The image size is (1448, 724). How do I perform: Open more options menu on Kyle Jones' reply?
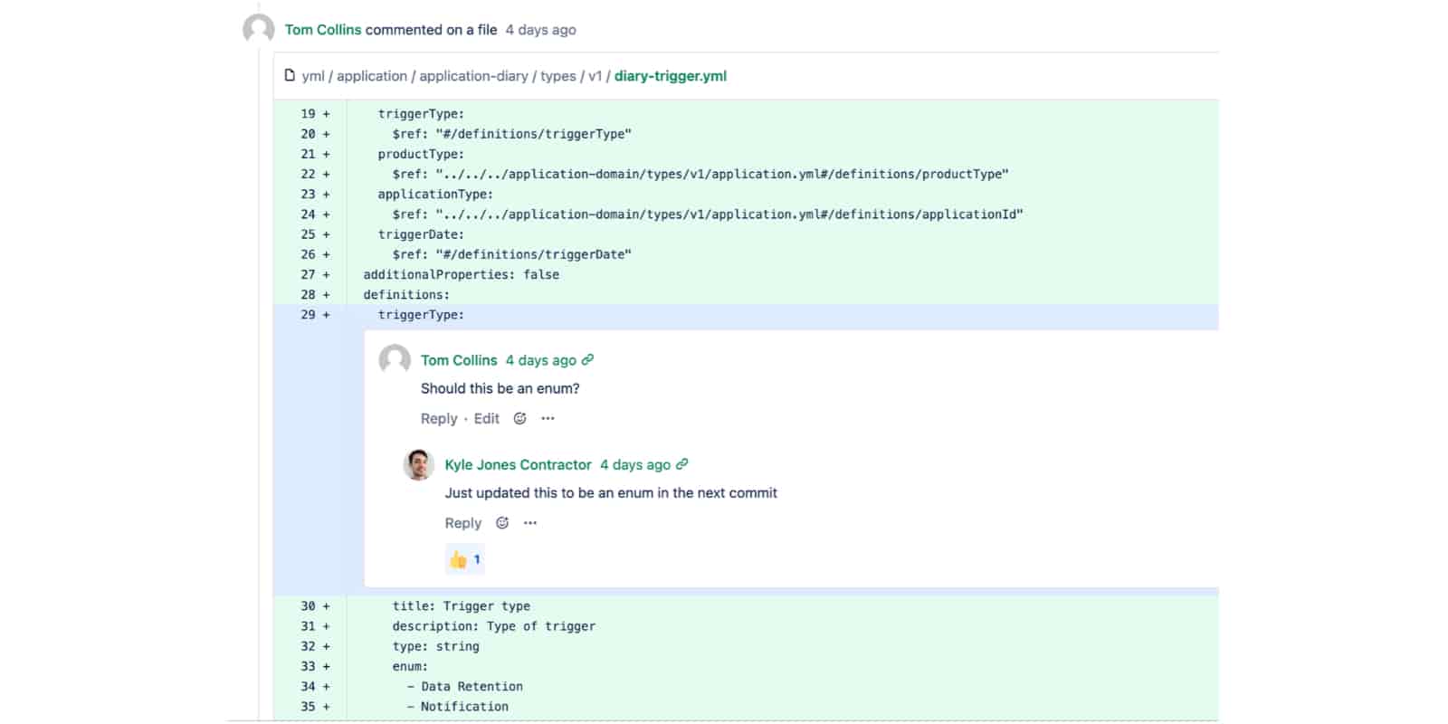530,522
